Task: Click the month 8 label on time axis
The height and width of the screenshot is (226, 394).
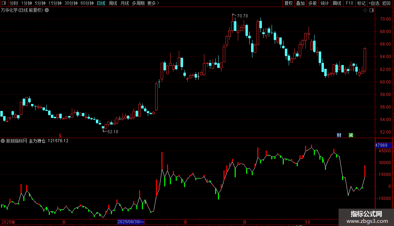Action: tap(186, 222)
